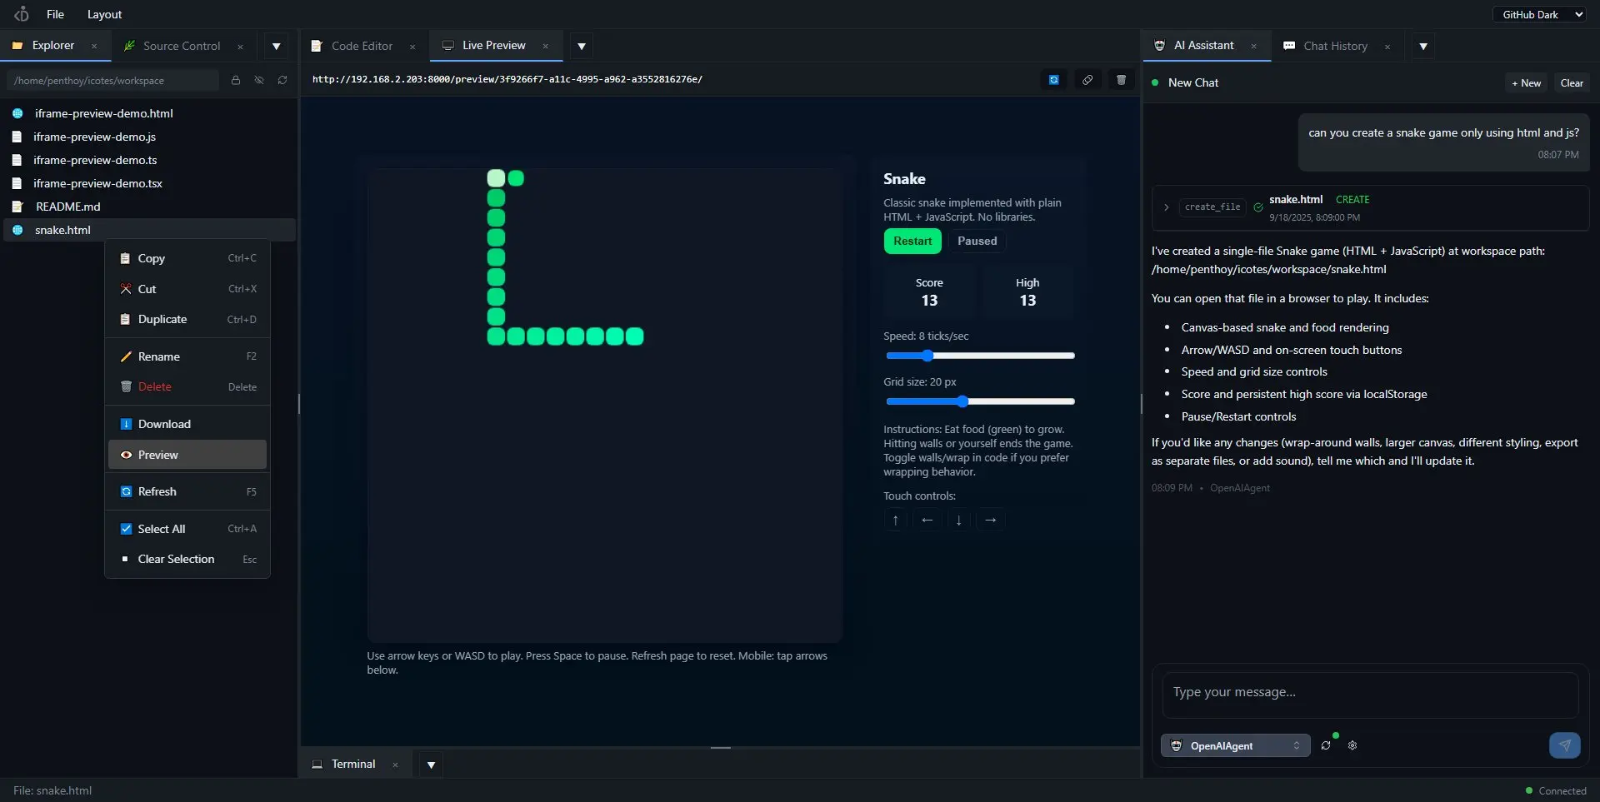Close the AI Assistant tab

(x=1253, y=47)
